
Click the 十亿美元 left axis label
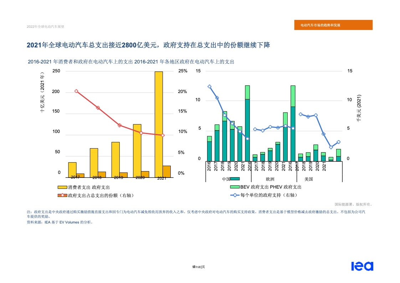[x=42, y=93]
